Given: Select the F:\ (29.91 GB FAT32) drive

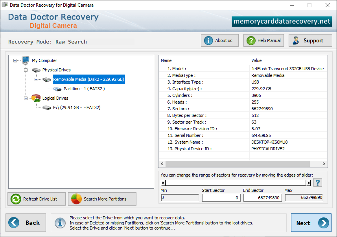Looking at the screenshot, I should (x=77, y=108).
